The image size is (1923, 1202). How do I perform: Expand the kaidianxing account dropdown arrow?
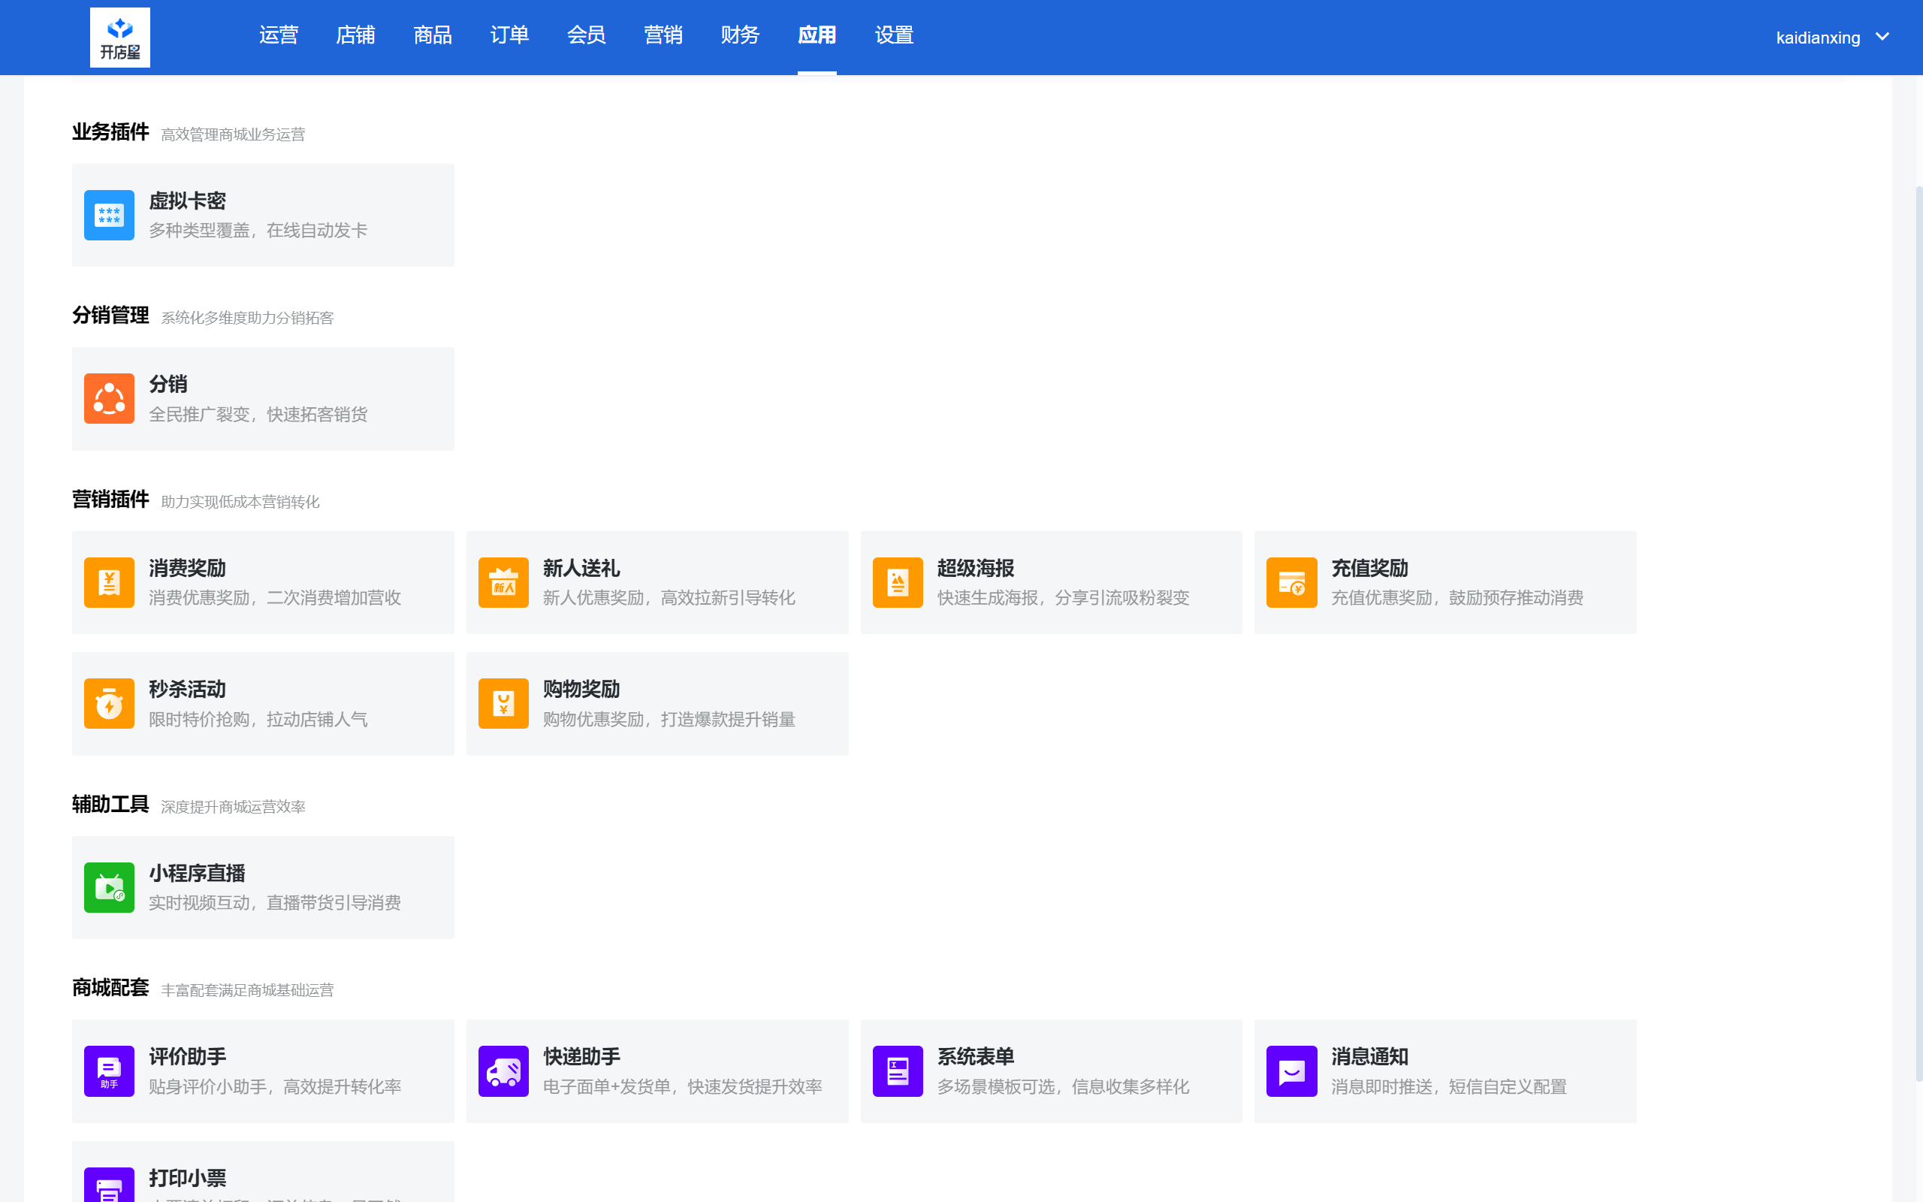[1882, 37]
